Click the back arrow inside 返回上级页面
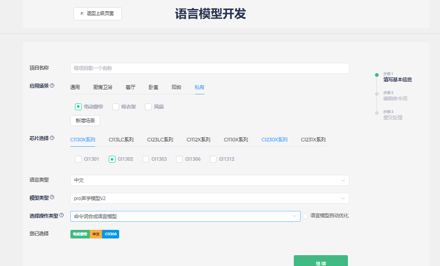440x266 pixels. [x=82, y=14]
